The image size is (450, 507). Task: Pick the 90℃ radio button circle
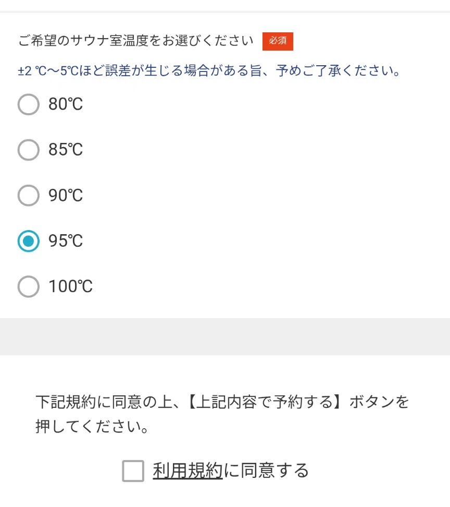pos(29,195)
